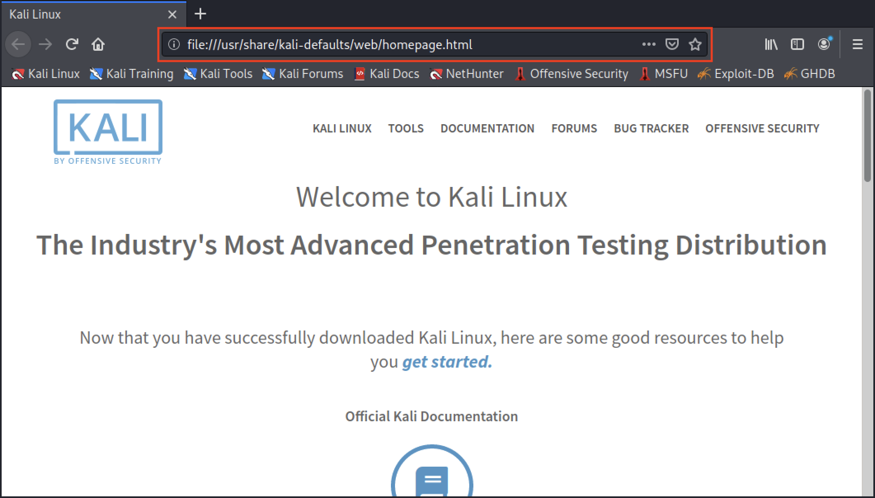
Task: Save page to Pocket
Action: click(672, 44)
